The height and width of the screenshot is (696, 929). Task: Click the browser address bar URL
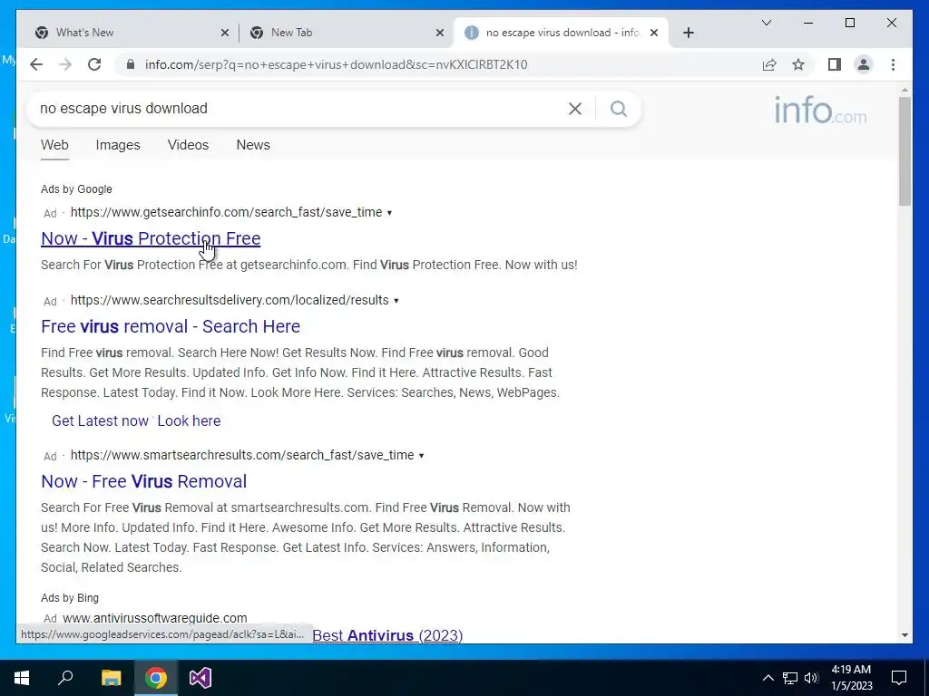coord(336,64)
